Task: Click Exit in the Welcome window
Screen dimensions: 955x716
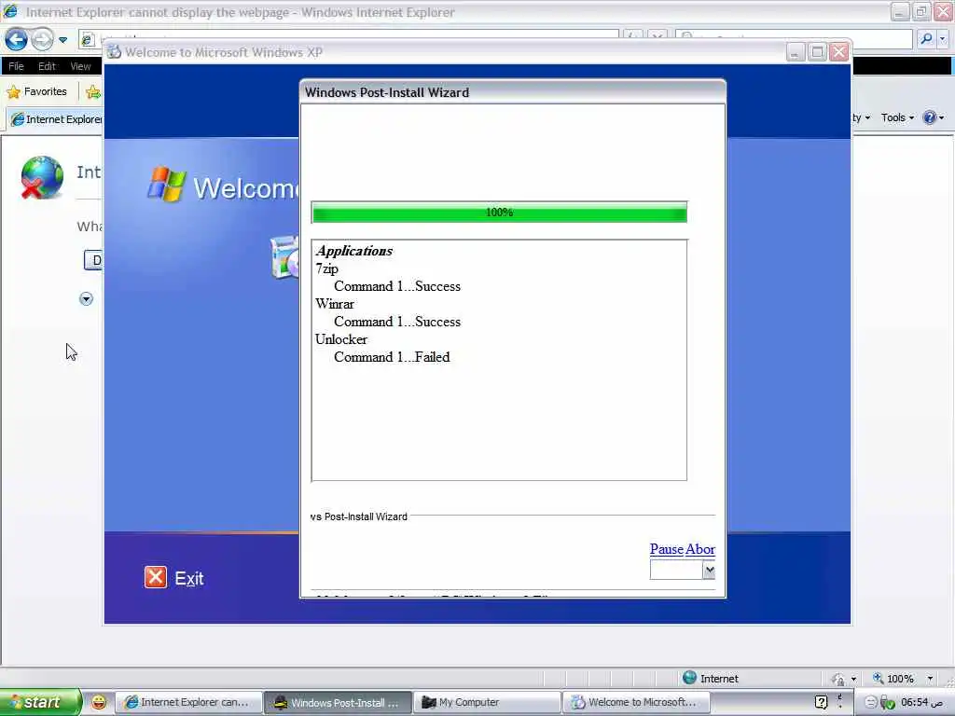Action: [x=188, y=578]
